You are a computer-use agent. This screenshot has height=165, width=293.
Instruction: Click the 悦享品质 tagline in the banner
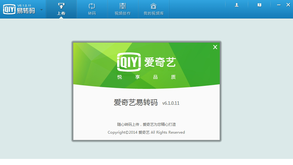click(x=146, y=77)
